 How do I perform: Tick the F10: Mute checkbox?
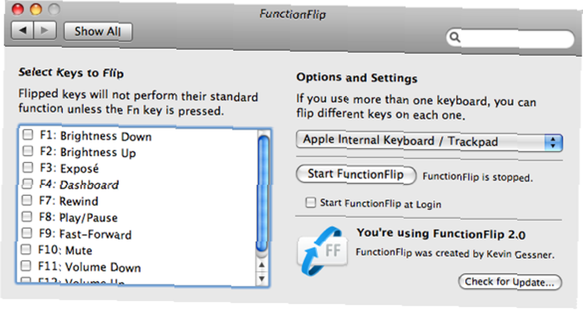click(x=26, y=249)
